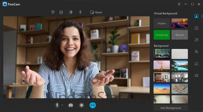Close the FineCam window
Viewport: 203px width, 112px height.
(199, 4)
